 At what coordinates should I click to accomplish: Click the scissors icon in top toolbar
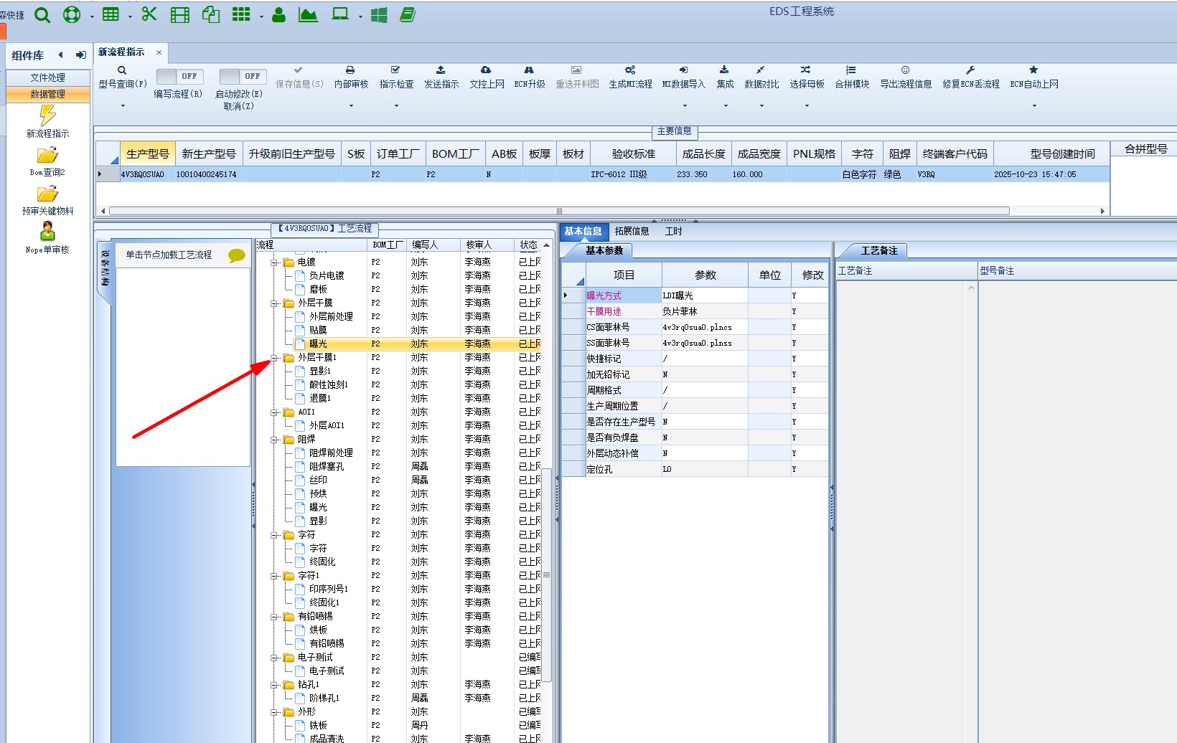(149, 14)
